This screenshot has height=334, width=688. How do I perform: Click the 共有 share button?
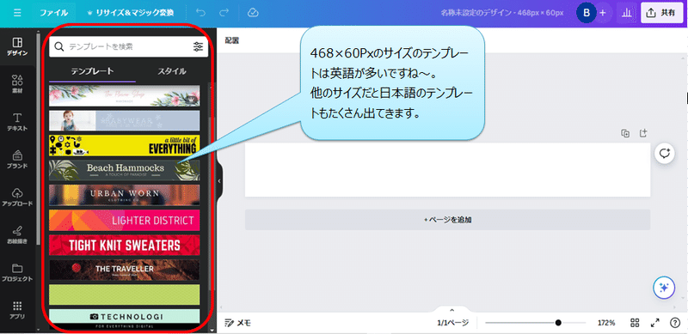(x=660, y=13)
